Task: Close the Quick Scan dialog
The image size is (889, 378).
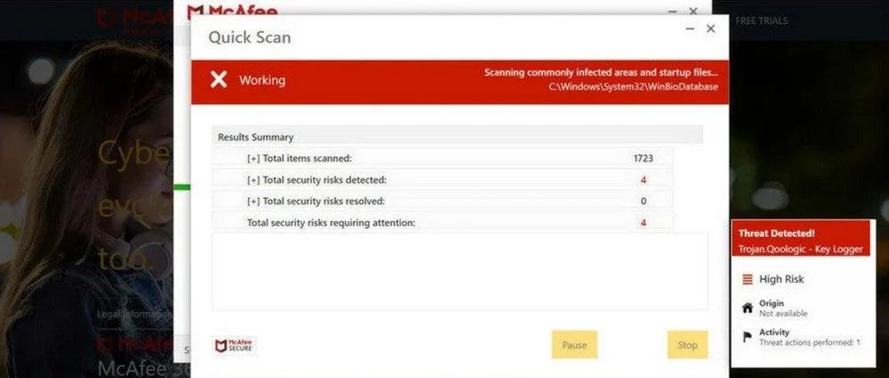Action: coord(711,29)
